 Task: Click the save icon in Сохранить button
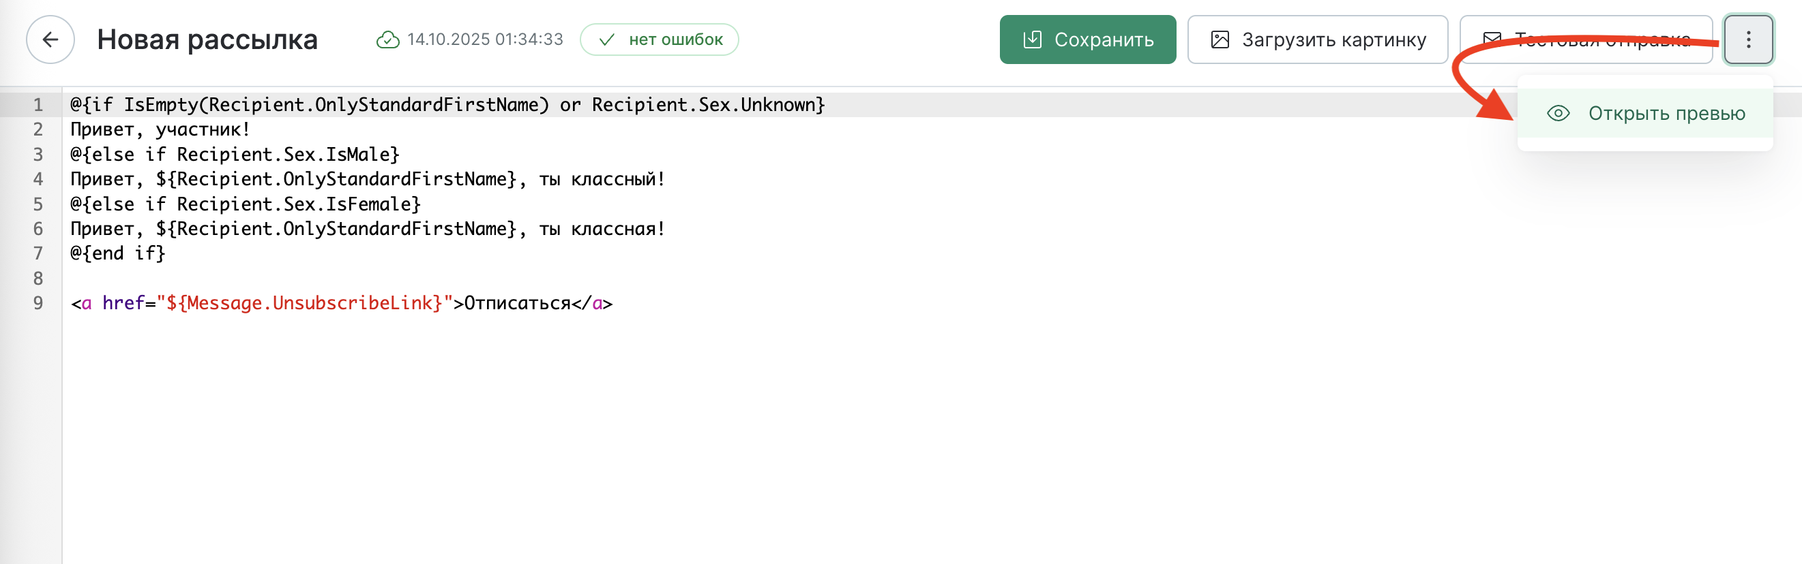(x=1032, y=40)
